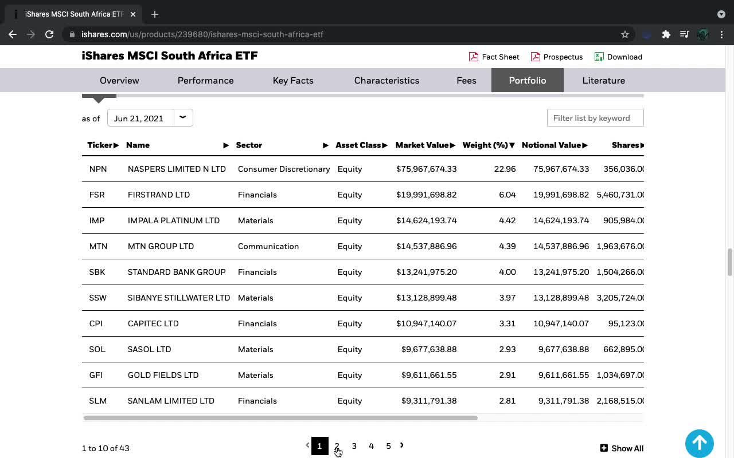Viewport: 734px width, 458px height.
Task: Switch to the Characteristics tab
Action: (386, 80)
